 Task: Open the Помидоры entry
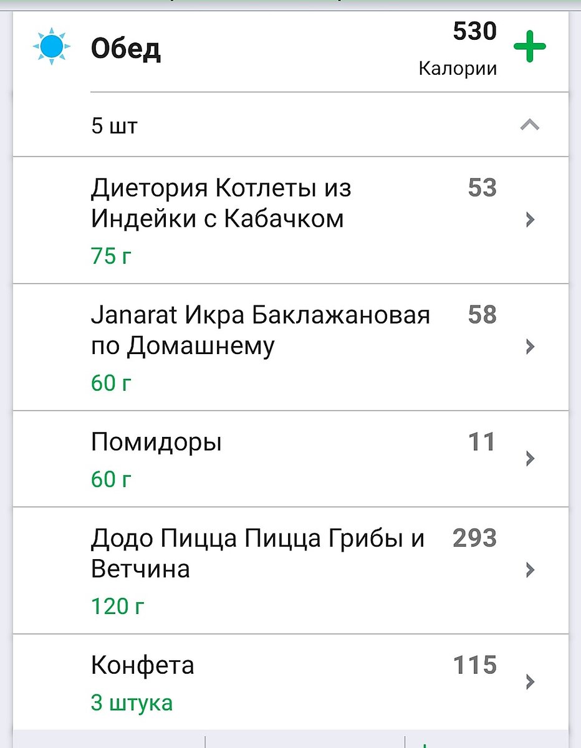pyautogui.click(x=290, y=459)
